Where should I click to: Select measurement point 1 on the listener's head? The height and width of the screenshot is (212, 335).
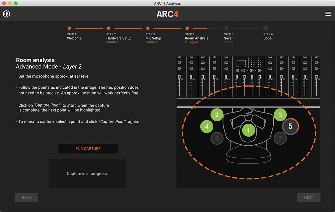(248, 130)
